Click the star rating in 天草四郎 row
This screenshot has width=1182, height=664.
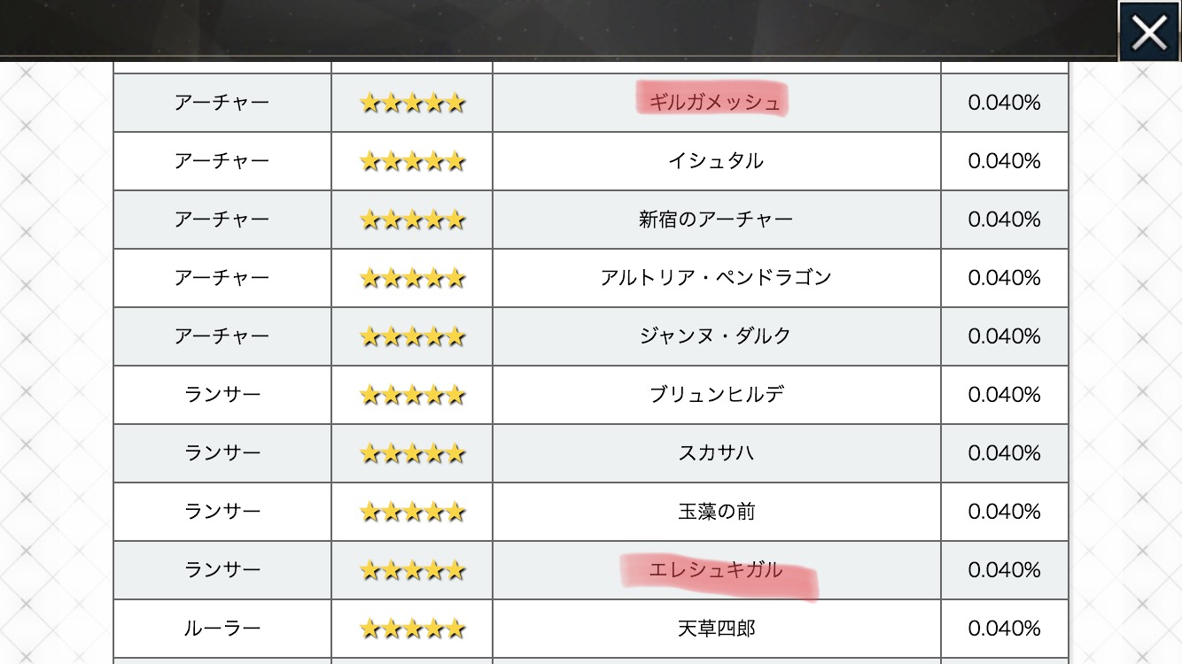click(412, 629)
